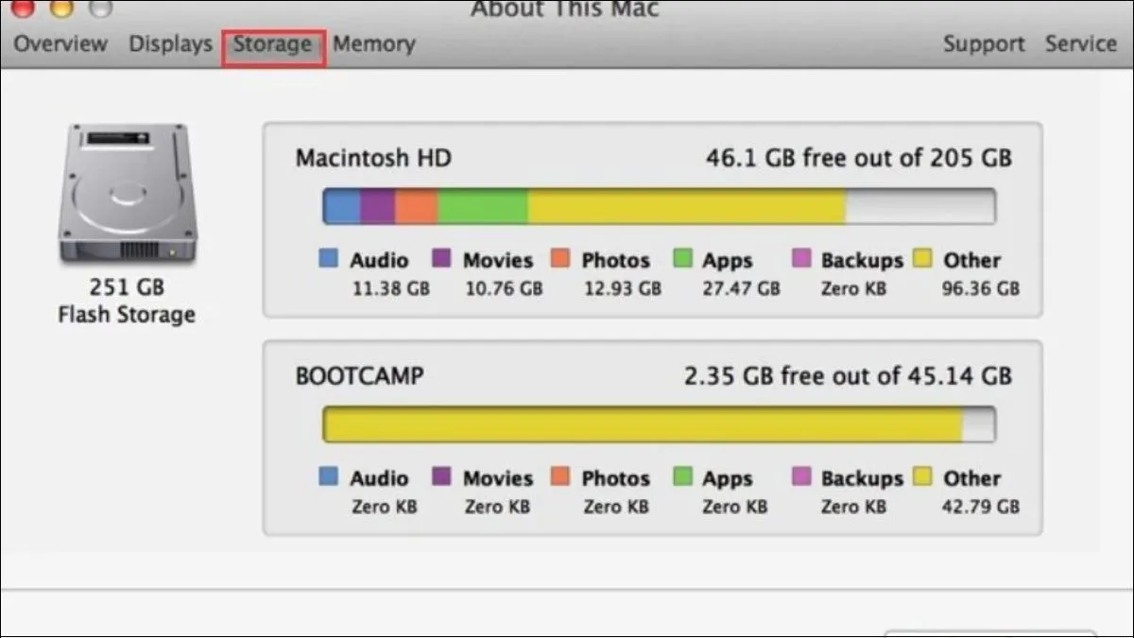The image size is (1134, 638).
Task: Click the yellow Other segment of Macintosh HD bar
Action: 685,206
